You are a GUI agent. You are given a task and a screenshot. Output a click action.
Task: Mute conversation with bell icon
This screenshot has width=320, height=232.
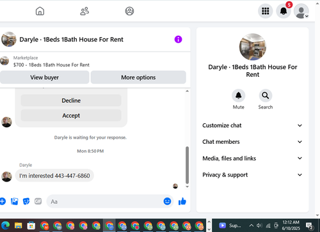(x=239, y=96)
